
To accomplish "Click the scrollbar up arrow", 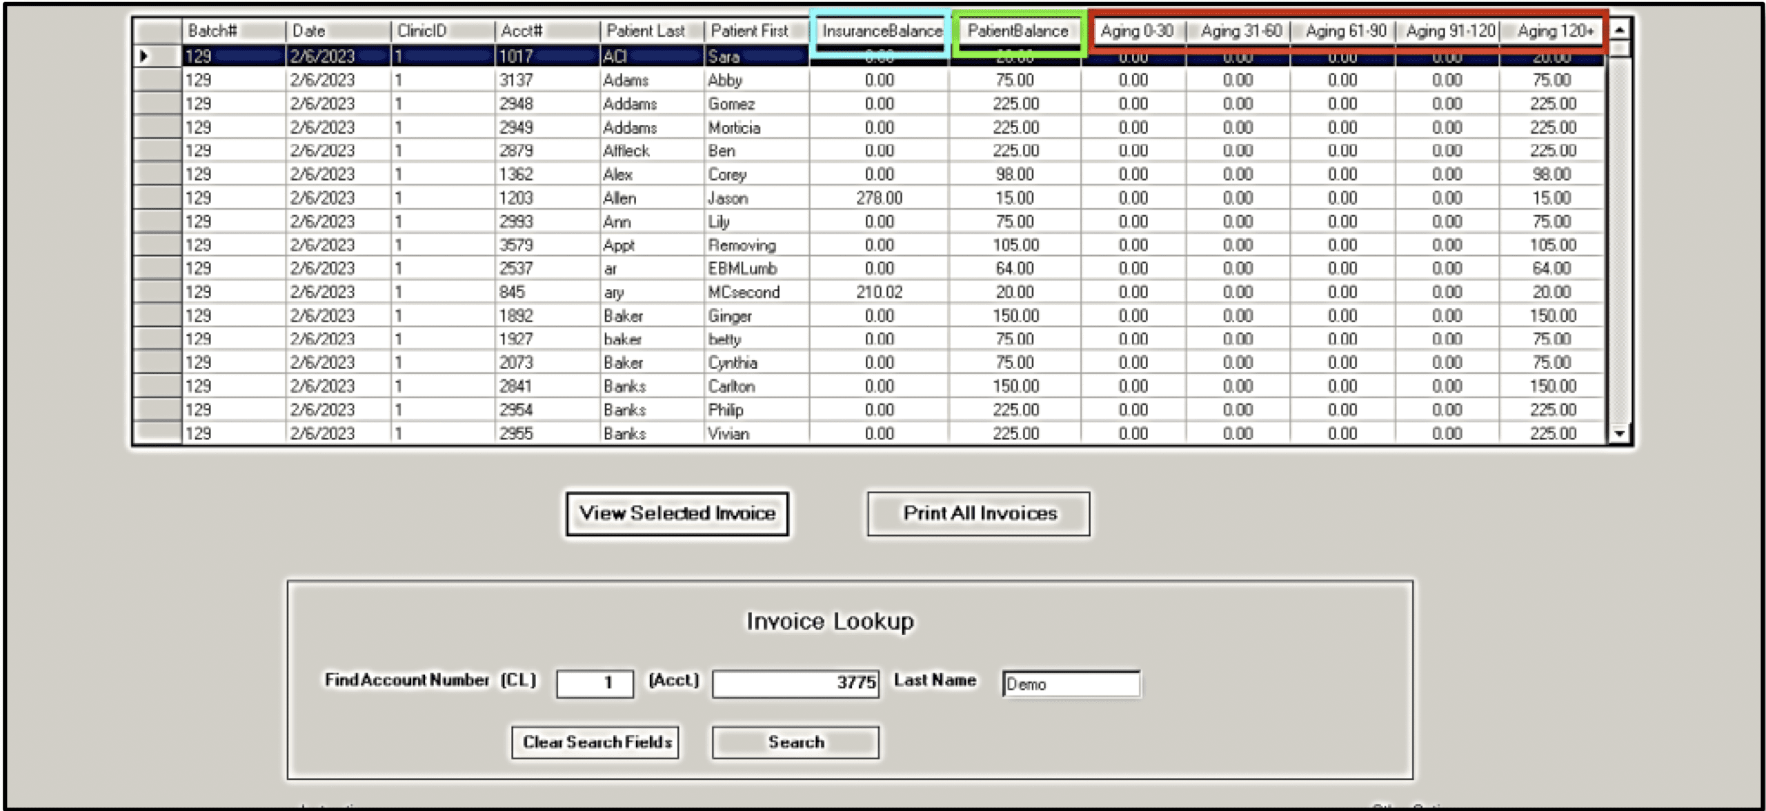I will coord(1618,30).
